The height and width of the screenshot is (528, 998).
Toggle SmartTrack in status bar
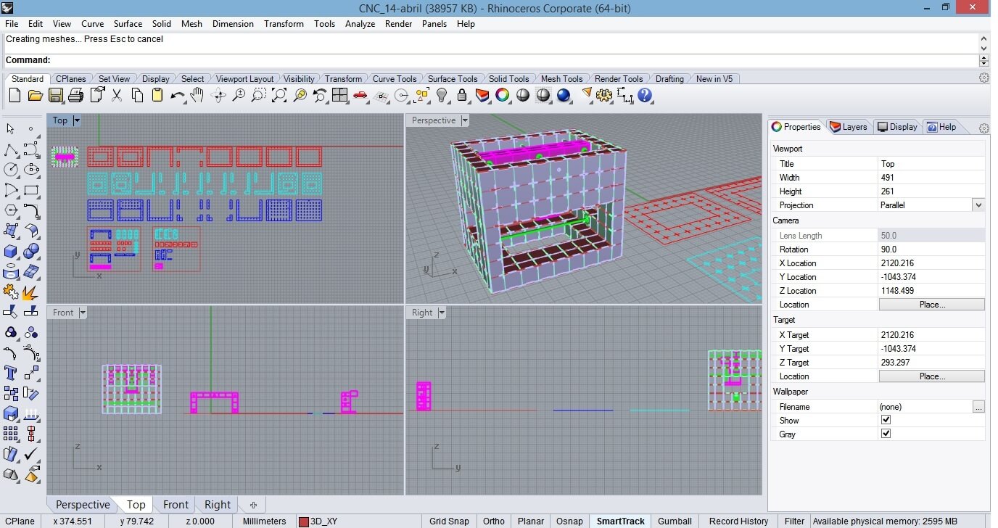(621, 521)
